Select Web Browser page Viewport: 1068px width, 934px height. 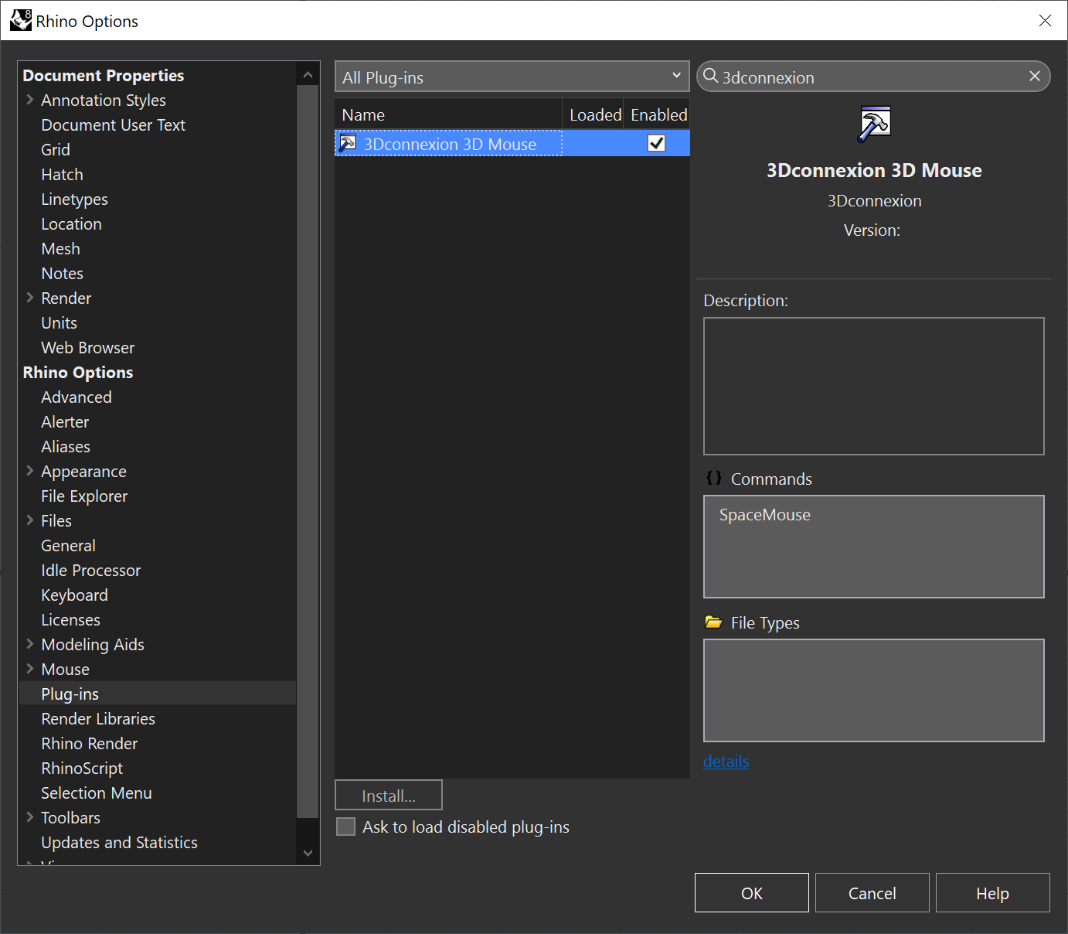coord(87,347)
